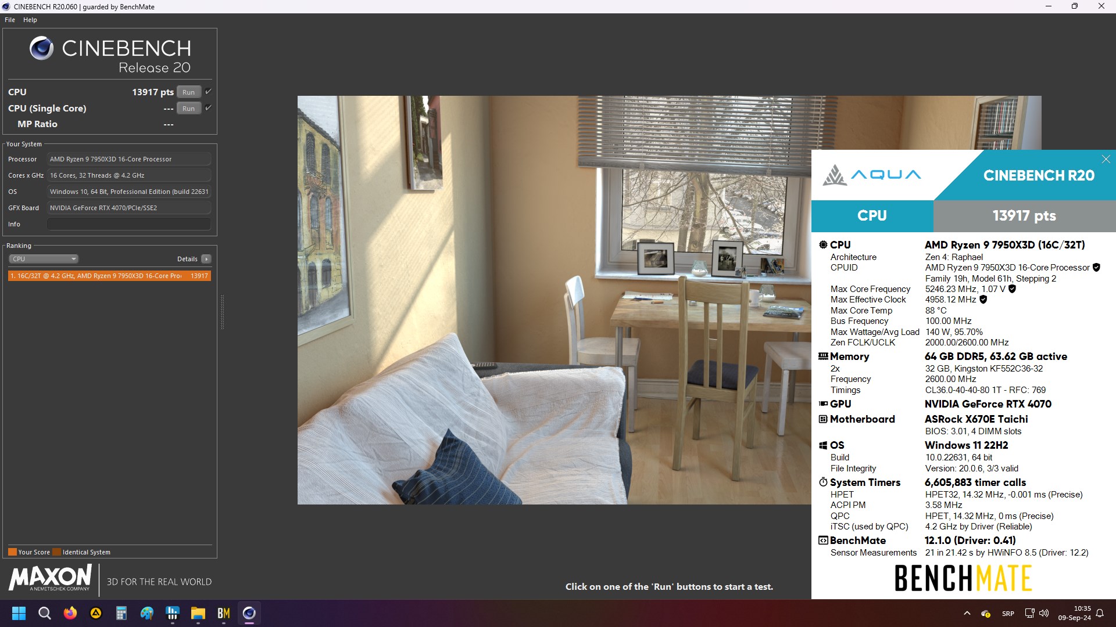The image size is (1116, 627).
Task: Click the GPU card icon
Action: (x=823, y=404)
